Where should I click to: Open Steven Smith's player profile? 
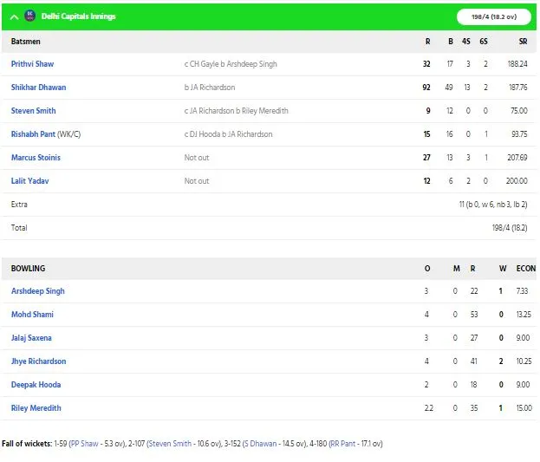tap(34, 111)
